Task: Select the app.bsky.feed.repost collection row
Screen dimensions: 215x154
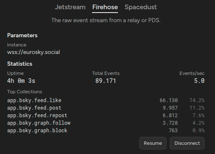Action: 106,116
